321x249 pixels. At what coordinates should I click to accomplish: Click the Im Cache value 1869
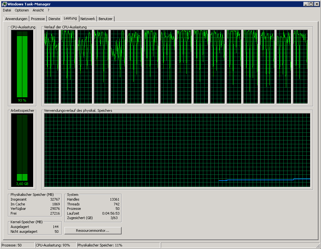pos(56,204)
